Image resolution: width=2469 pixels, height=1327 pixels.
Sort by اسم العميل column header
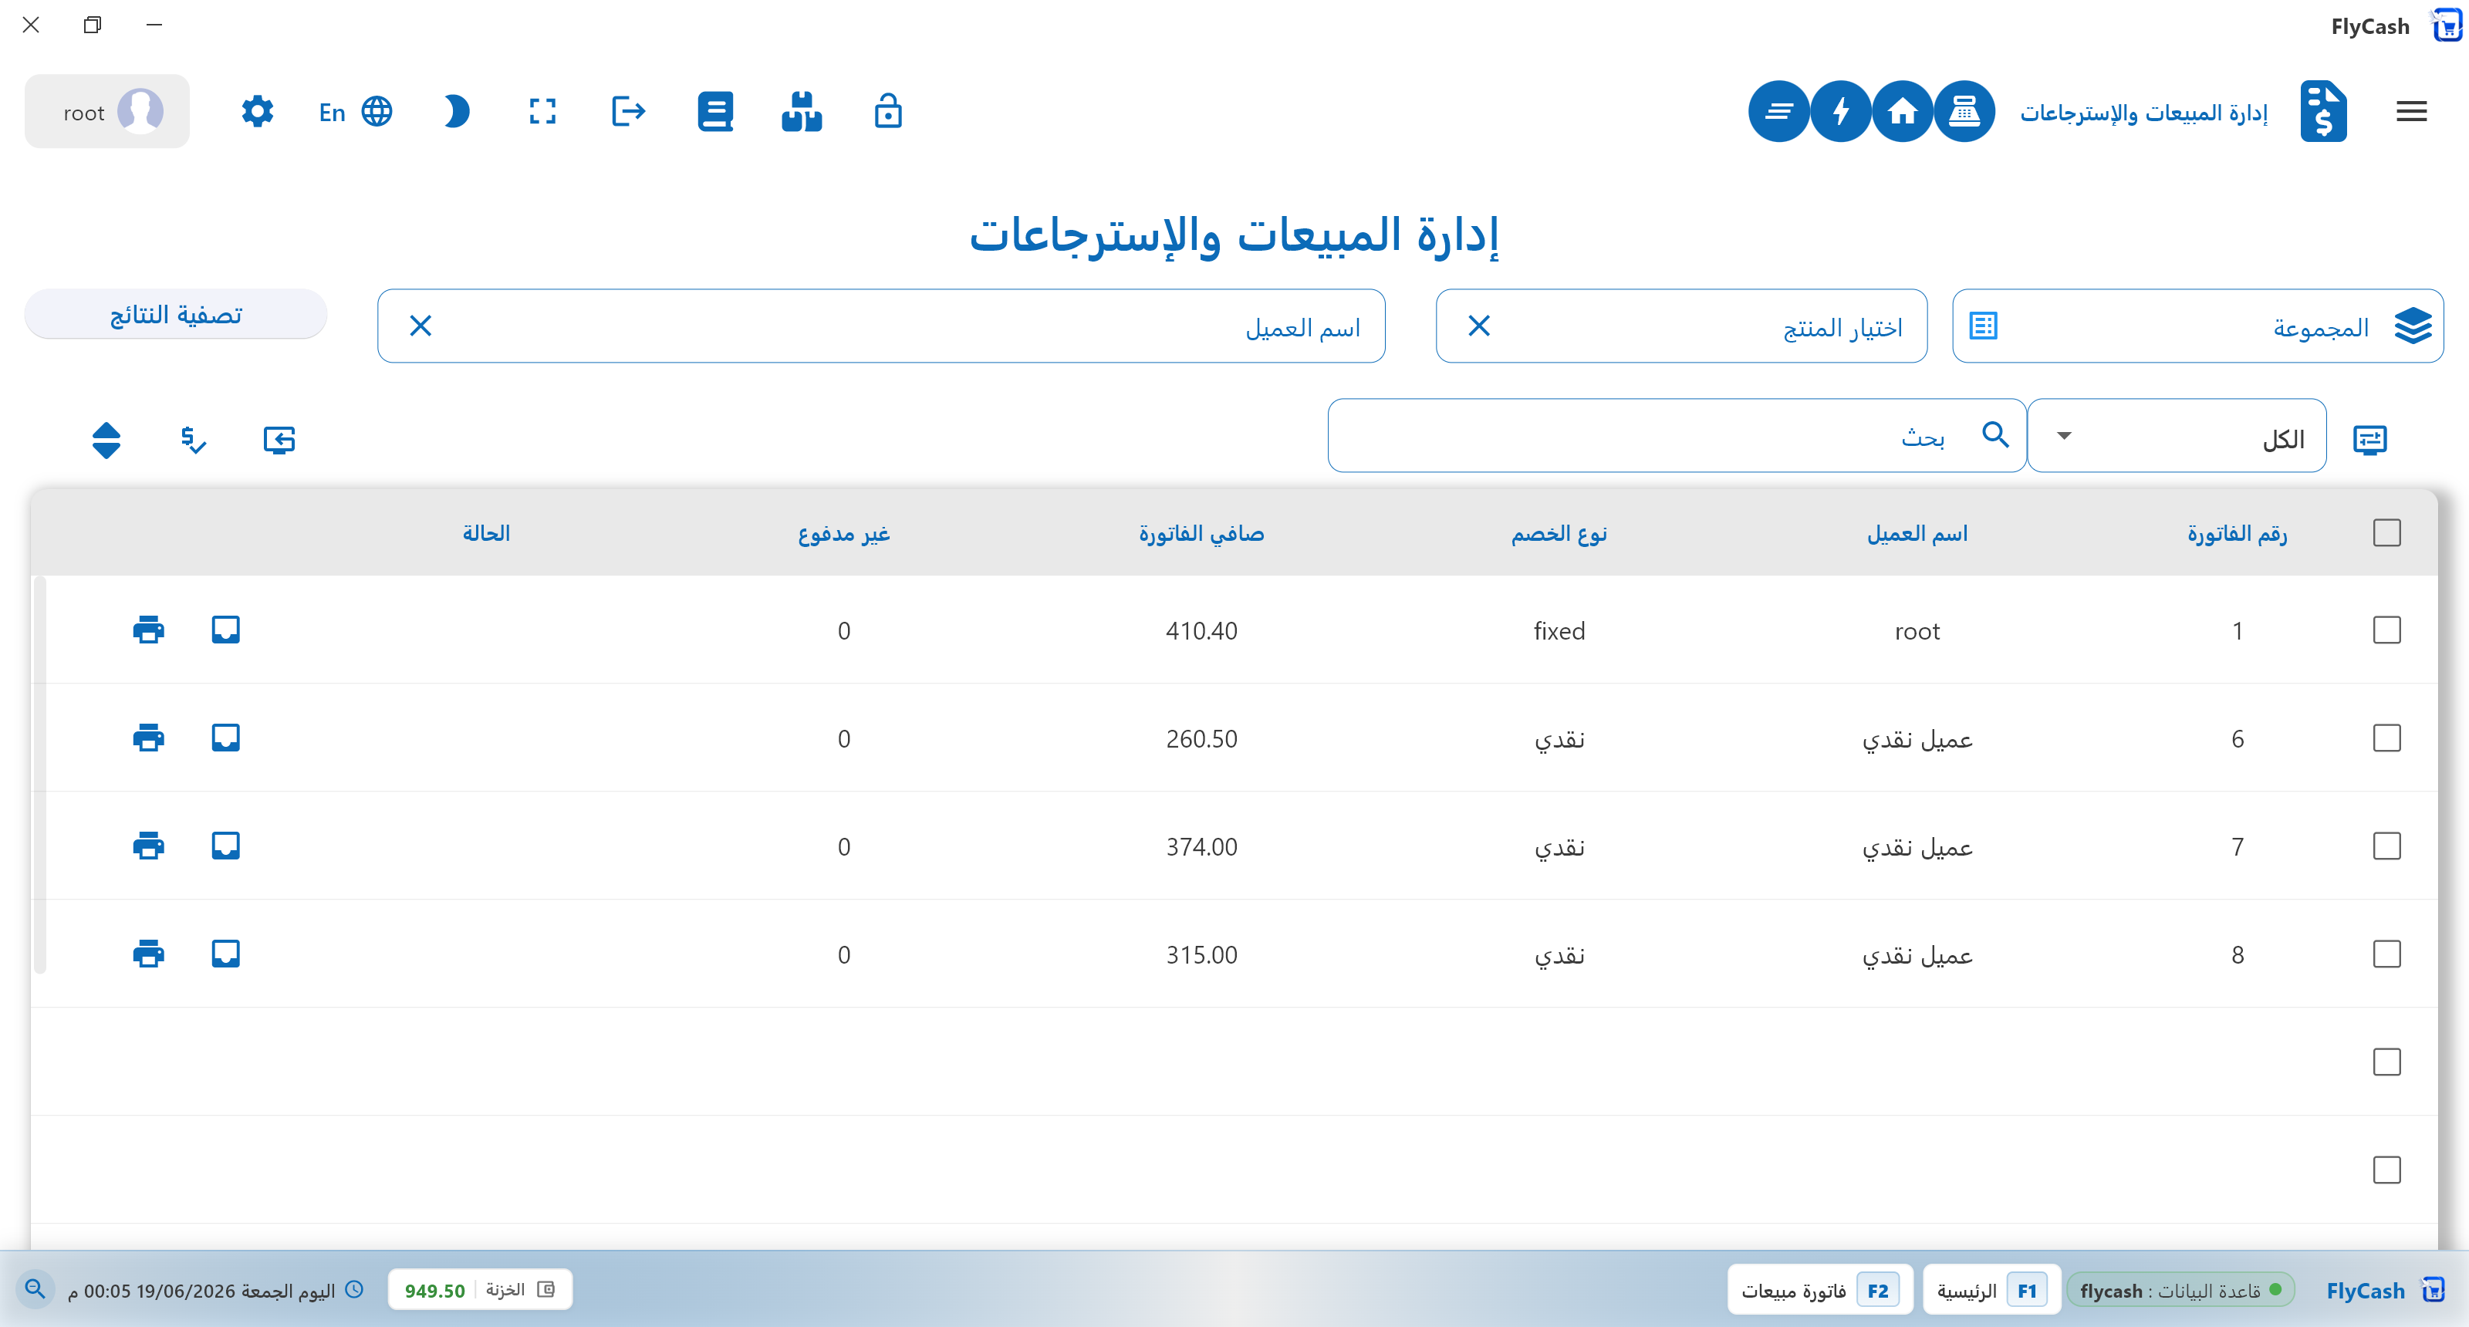coord(1917,532)
